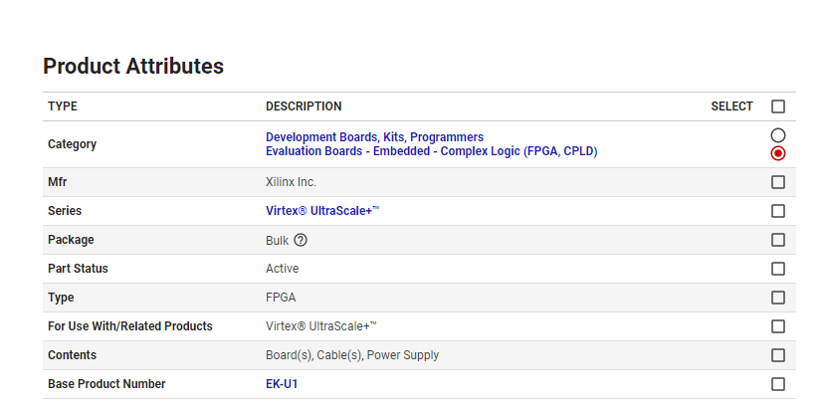826x409 pixels.
Task: Tick the Contents row checkbox
Action: pyautogui.click(x=778, y=355)
